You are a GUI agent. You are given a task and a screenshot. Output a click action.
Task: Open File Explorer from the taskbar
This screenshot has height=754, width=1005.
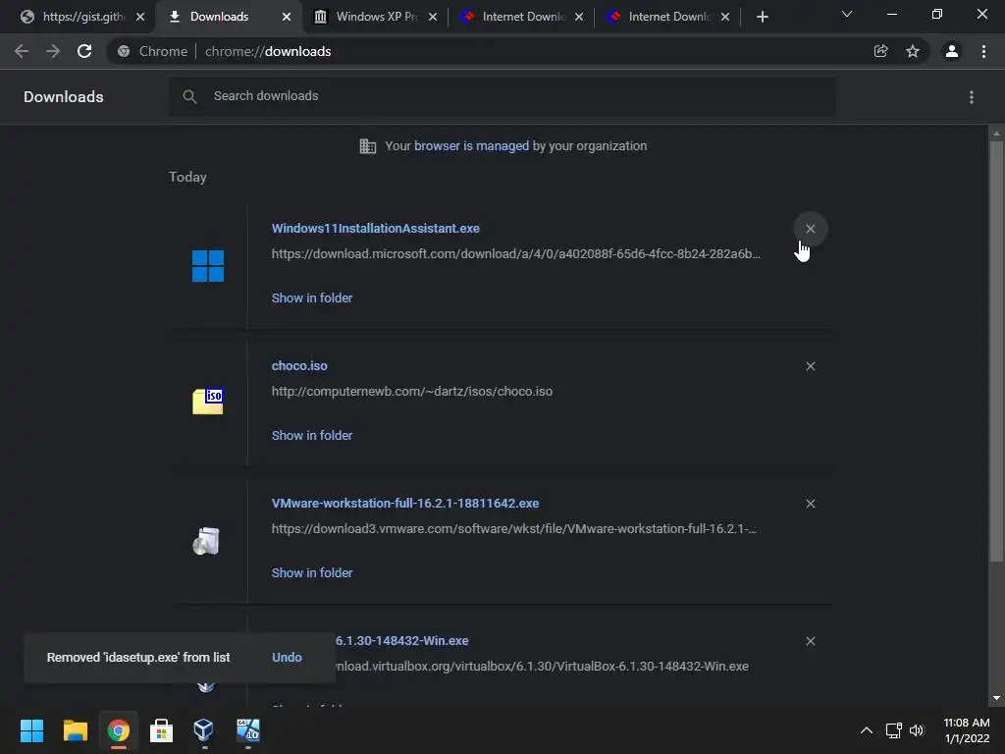[75, 730]
